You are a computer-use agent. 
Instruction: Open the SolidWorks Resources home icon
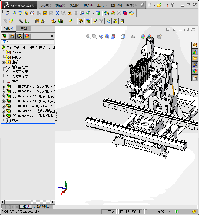tap(195, 45)
